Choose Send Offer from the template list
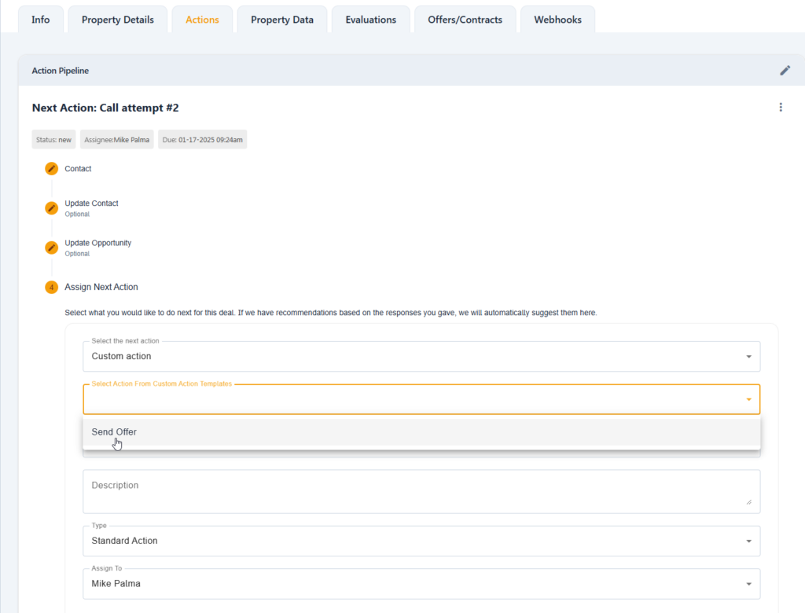 115,432
